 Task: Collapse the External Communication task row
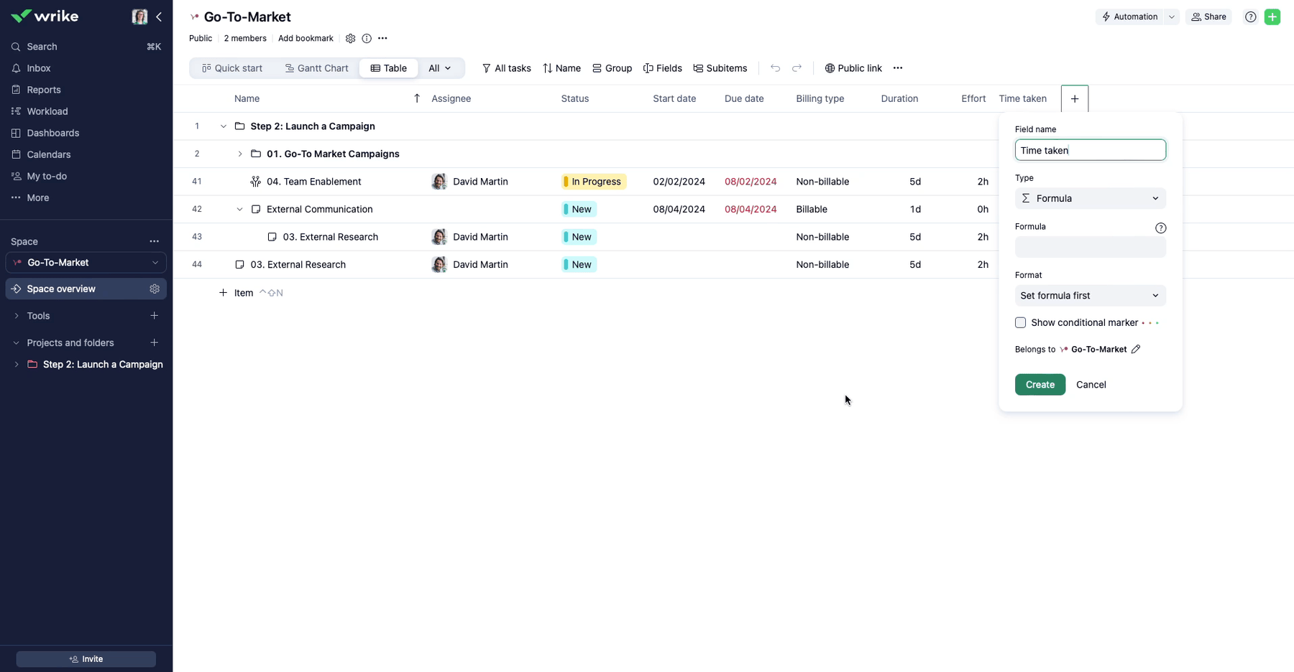(240, 210)
